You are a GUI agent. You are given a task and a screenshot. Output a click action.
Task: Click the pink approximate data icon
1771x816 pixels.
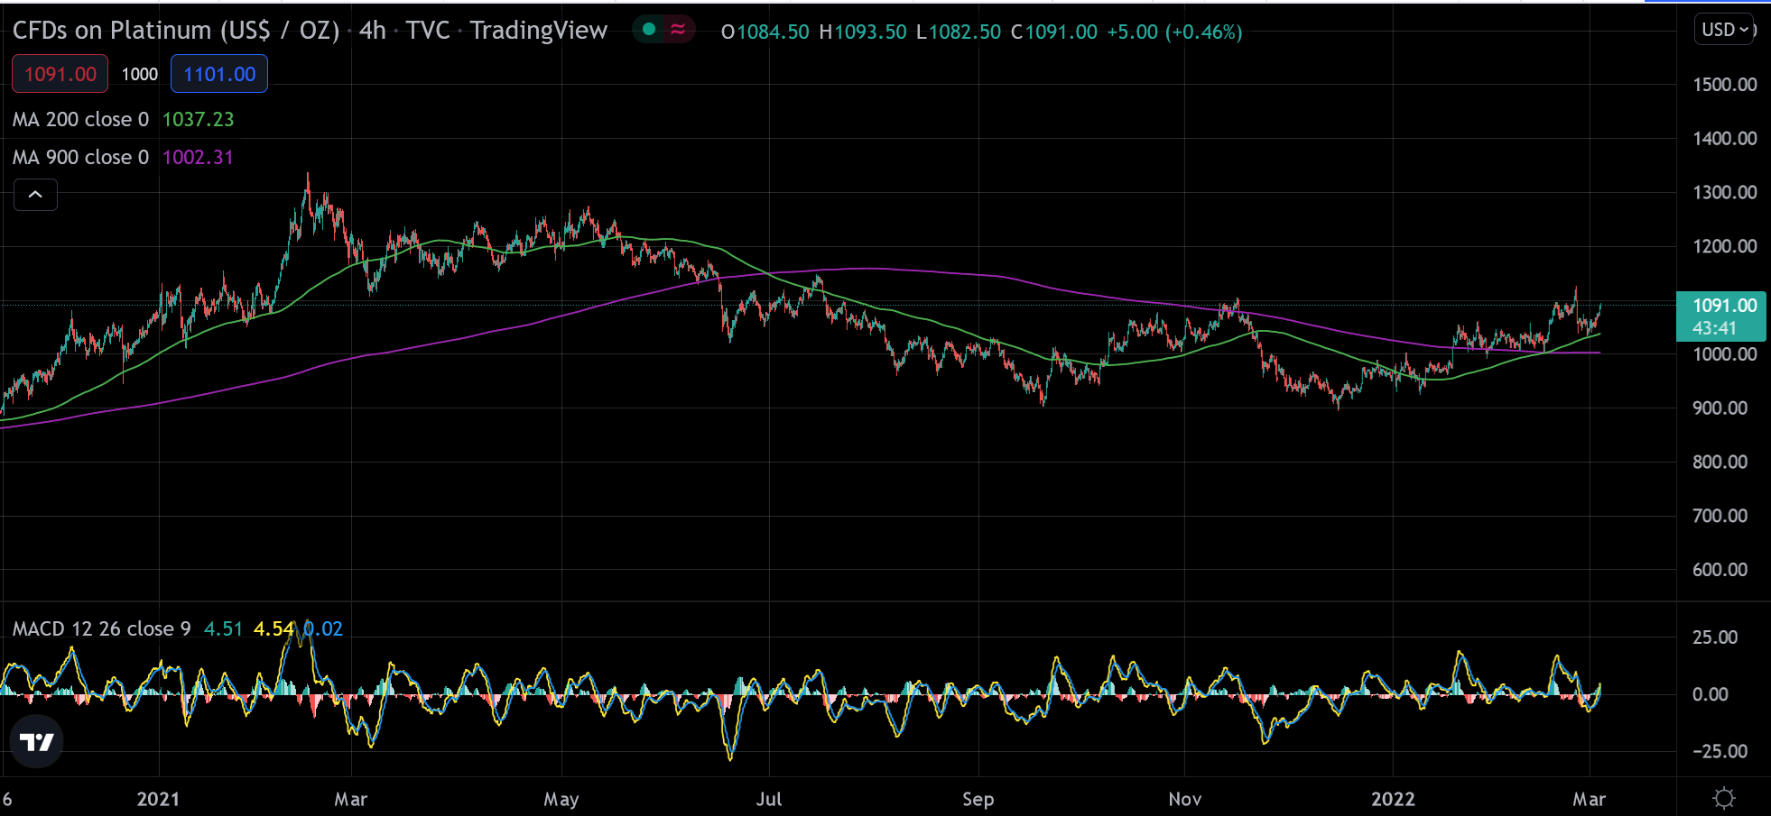point(678,30)
